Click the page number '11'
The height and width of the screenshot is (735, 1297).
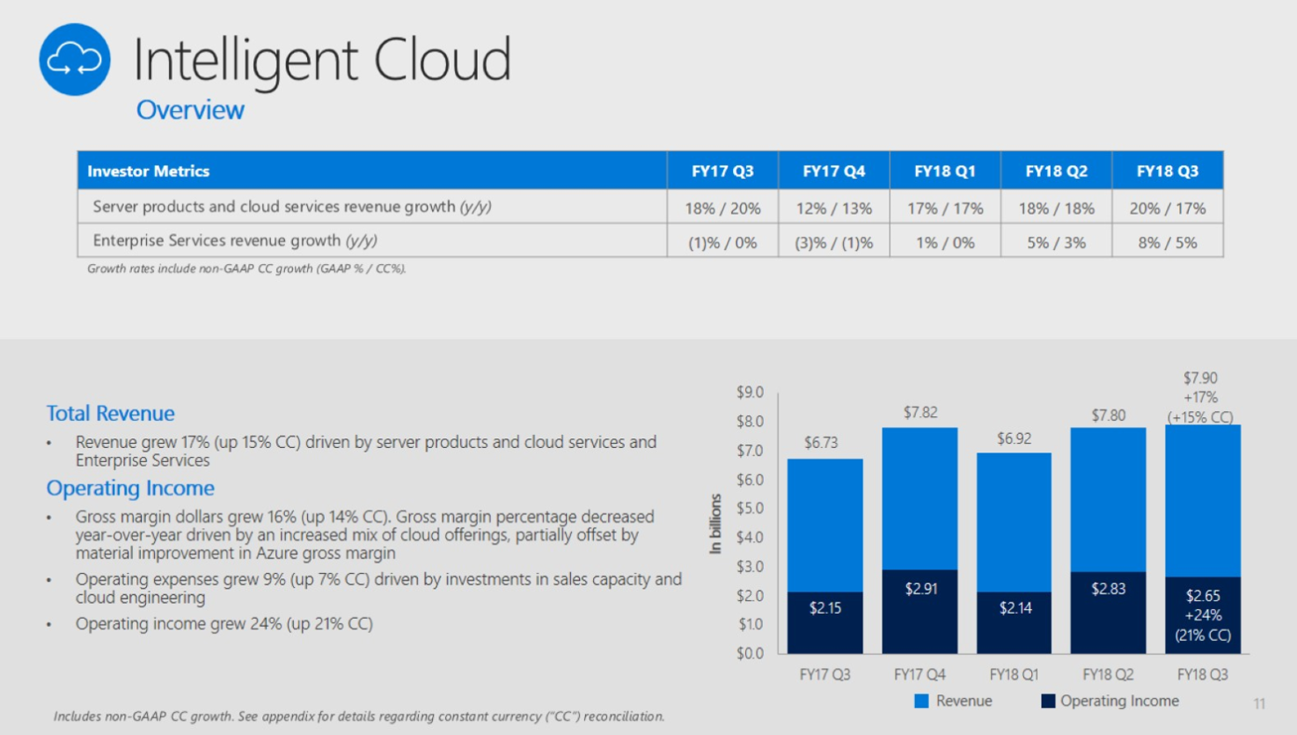[x=1259, y=703]
